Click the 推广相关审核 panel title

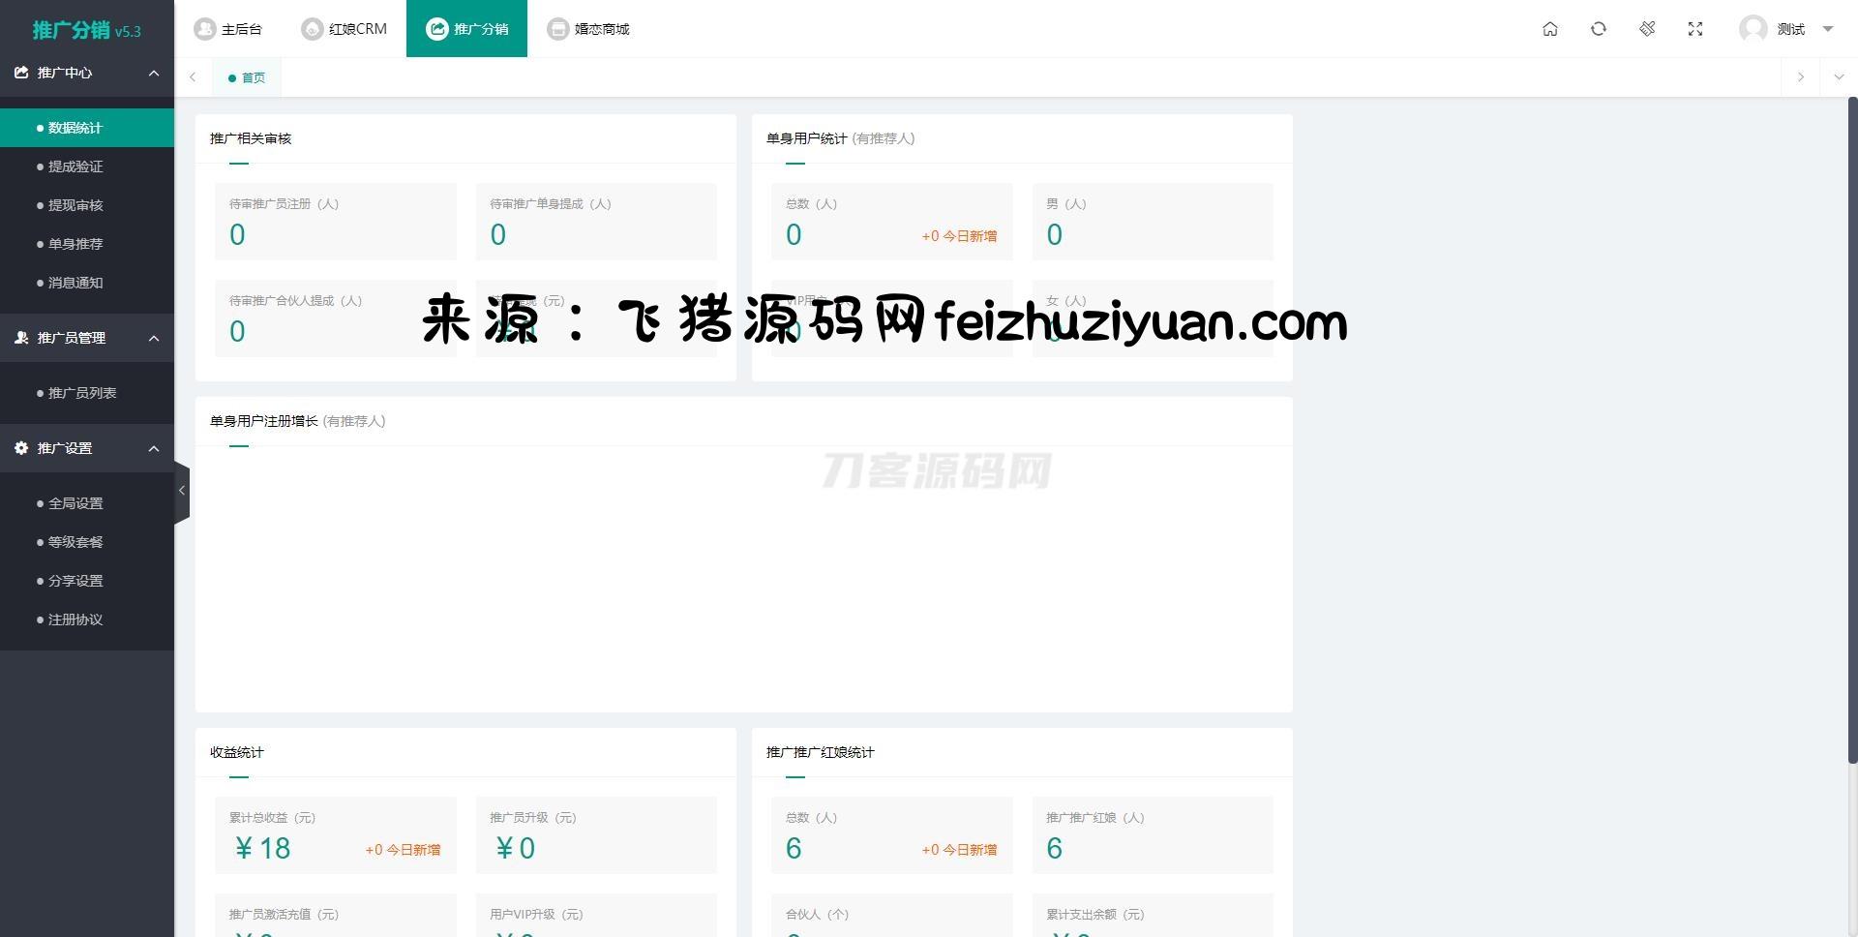coord(251,138)
